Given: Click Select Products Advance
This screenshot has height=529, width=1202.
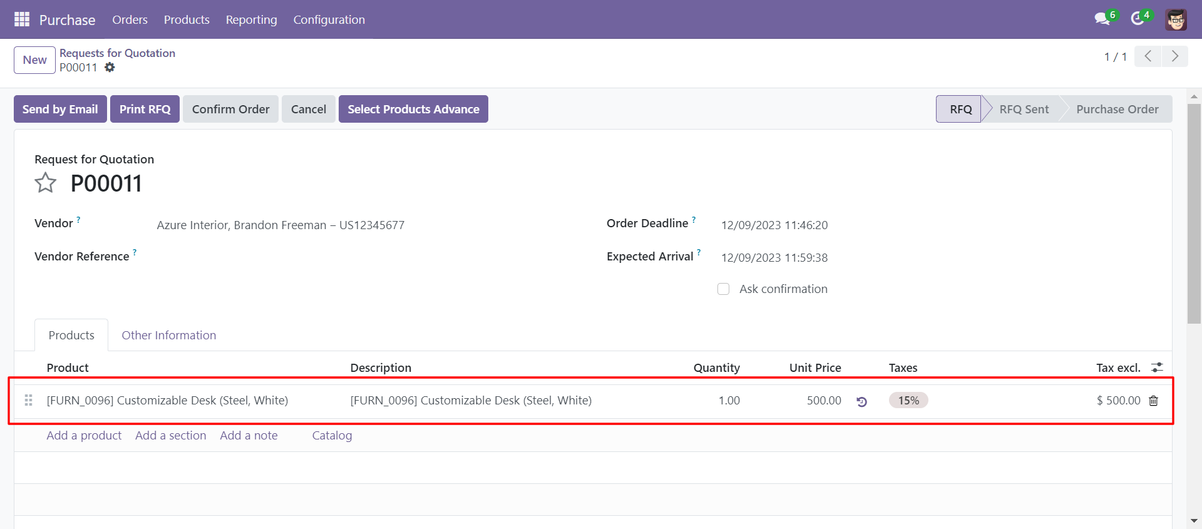Looking at the screenshot, I should [x=413, y=109].
